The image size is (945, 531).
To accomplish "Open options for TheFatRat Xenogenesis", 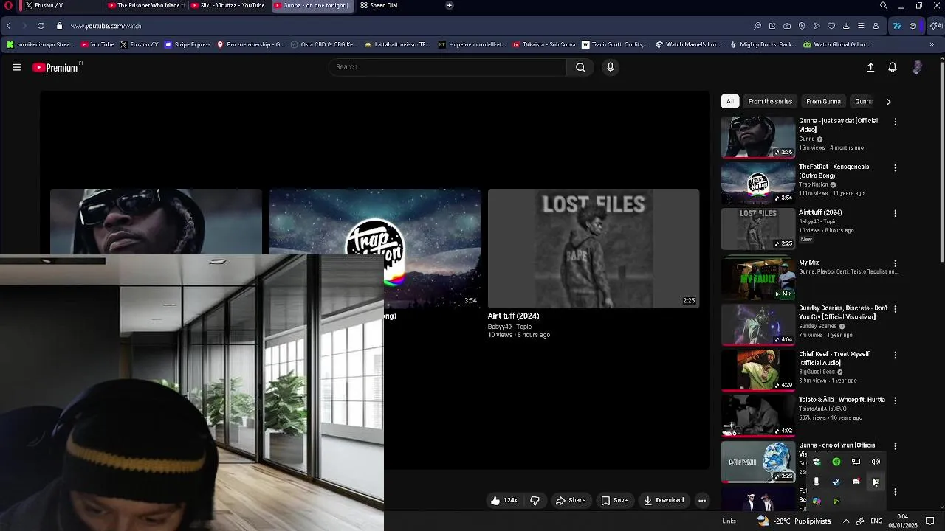I will (x=896, y=167).
